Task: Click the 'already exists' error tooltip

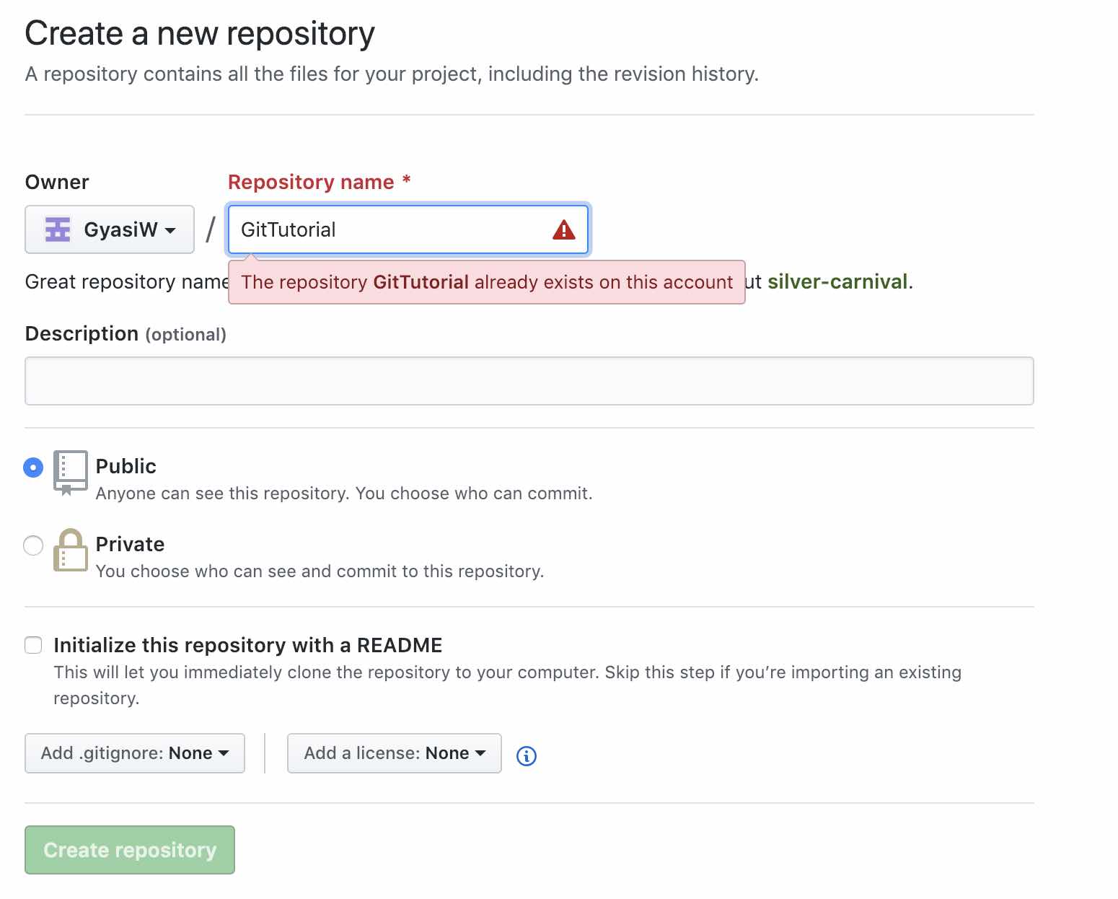Action: pyautogui.click(x=486, y=282)
